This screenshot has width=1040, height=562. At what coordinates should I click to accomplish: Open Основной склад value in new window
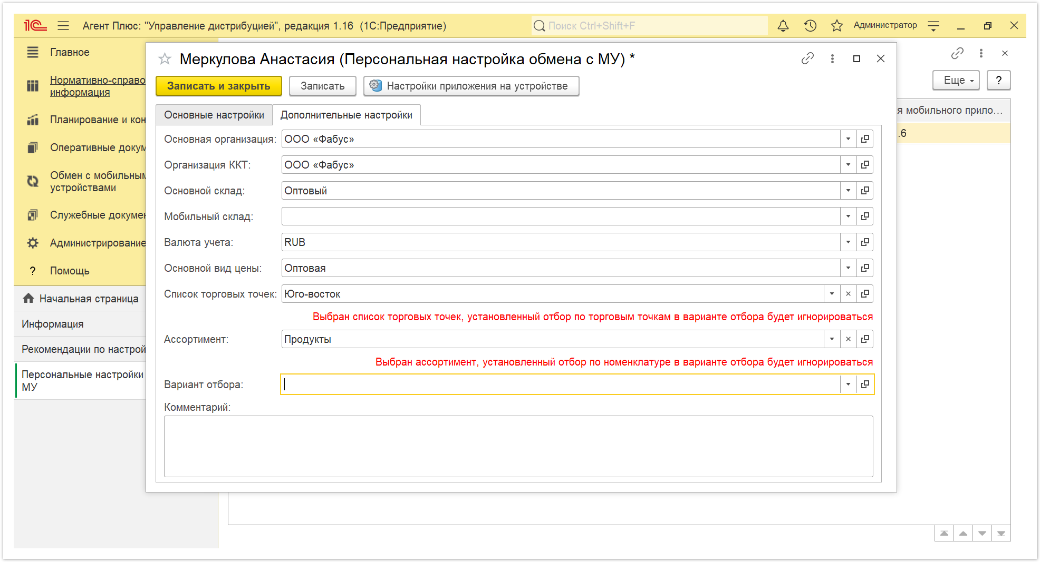pyautogui.click(x=865, y=191)
